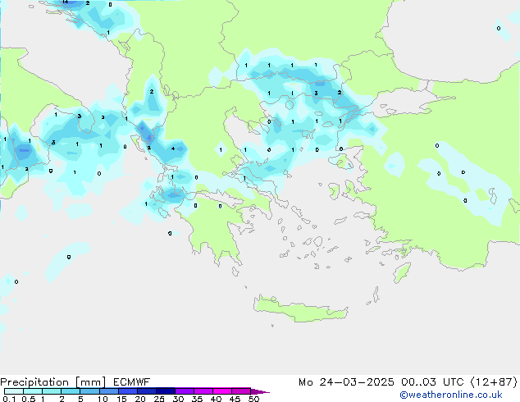Click the 45–50 mm legend color swatch
Viewport: 520px width, 402px height.
coord(241,391)
